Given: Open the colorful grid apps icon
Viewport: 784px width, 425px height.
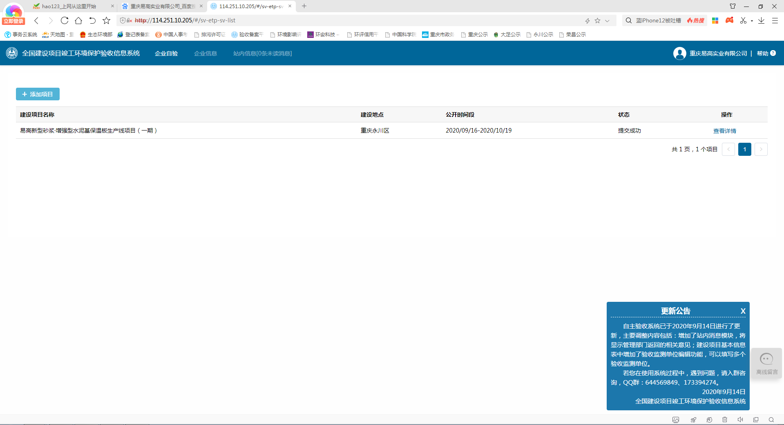Looking at the screenshot, I should pos(715,20).
